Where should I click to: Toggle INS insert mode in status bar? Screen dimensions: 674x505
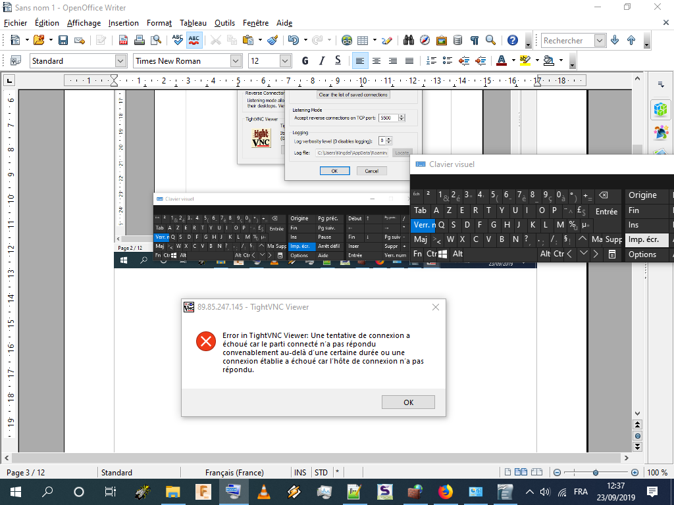click(x=300, y=472)
